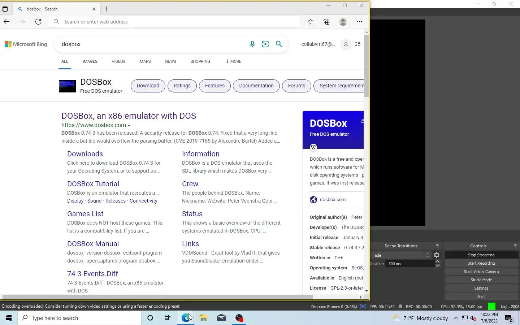Click Start Virtual Camera in OBS

(x=481, y=272)
